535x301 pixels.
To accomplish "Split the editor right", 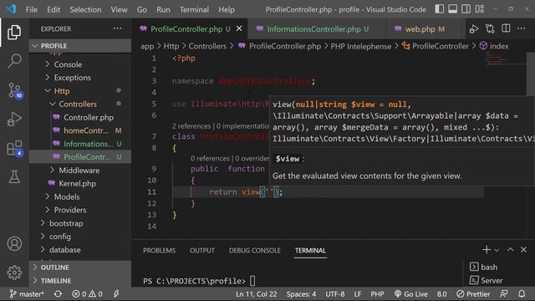I will pyautogui.click(x=506, y=28).
